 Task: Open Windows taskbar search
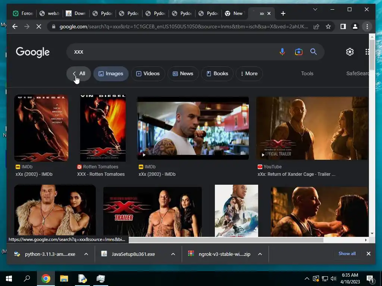pos(27,278)
